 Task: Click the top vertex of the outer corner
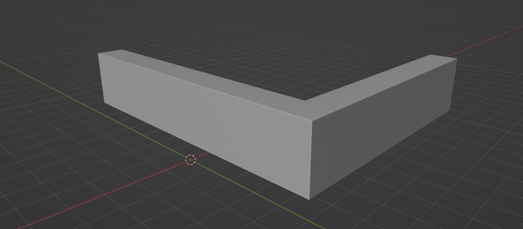pos(312,119)
